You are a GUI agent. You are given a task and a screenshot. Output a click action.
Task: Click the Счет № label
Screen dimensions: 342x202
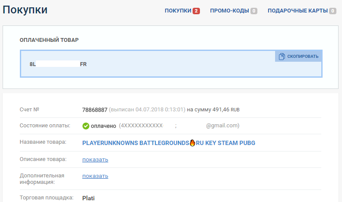pyautogui.click(x=29, y=109)
